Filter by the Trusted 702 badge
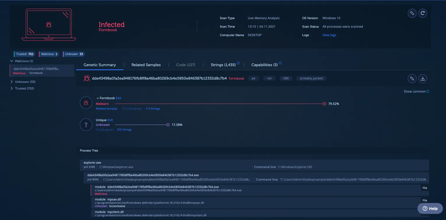 24,54
